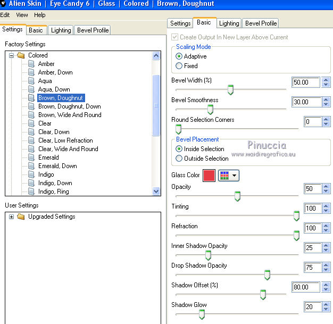Select Clear, Down preset
333x324 pixels.
click(54, 132)
